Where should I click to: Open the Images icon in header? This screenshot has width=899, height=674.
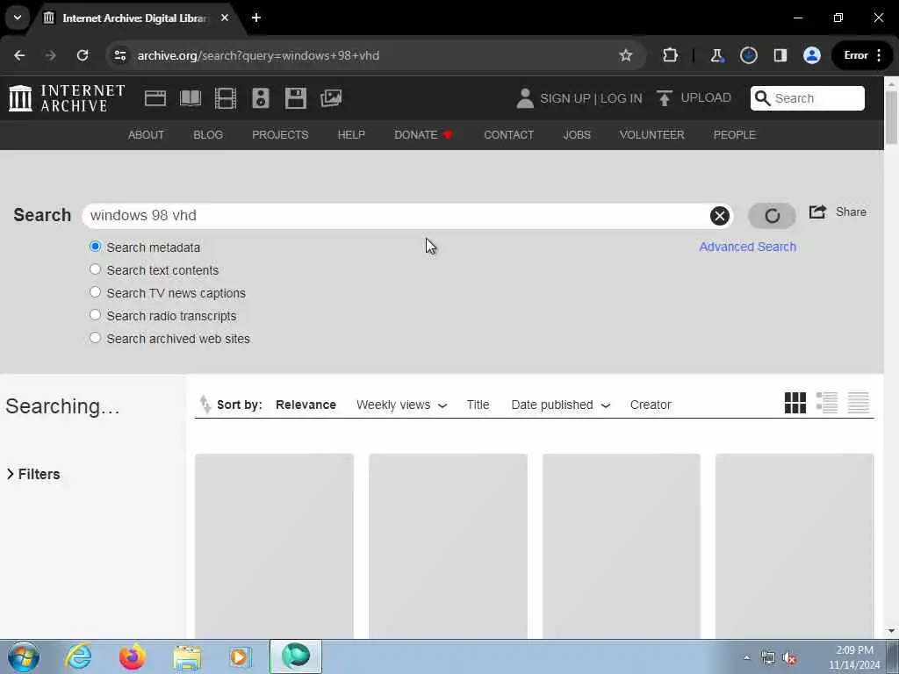click(331, 98)
